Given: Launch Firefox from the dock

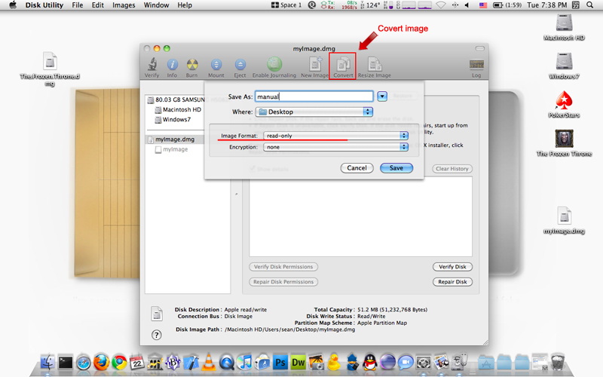Looking at the screenshot, I should [102, 363].
